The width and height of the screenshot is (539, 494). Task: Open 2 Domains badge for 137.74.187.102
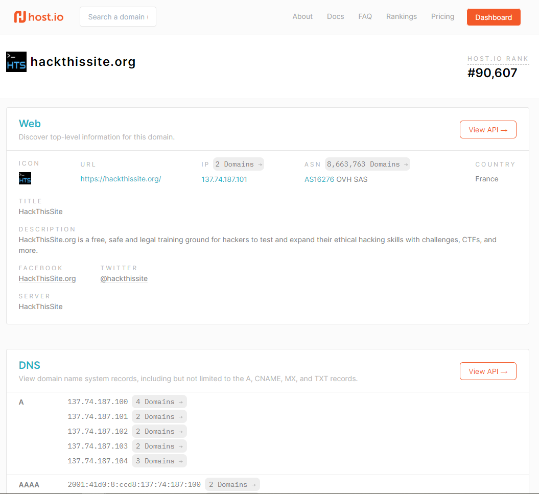159,432
